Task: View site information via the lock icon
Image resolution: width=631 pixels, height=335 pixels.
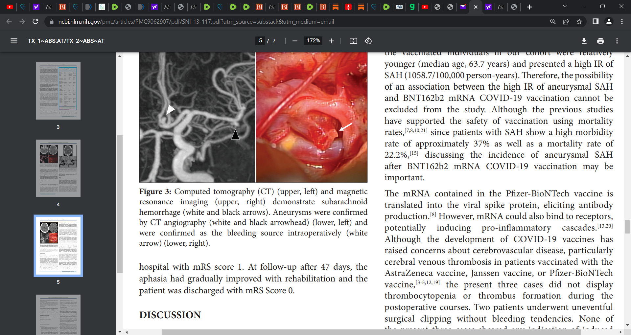Action: point(51,22)
